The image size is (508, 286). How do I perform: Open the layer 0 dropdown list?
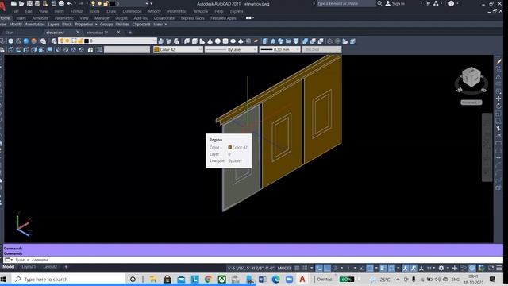point(108,41)
